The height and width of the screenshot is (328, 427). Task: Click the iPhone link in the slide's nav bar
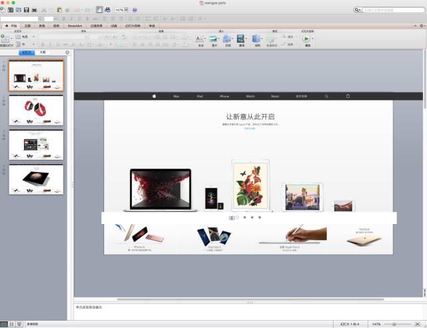click(x=224, y=97)
